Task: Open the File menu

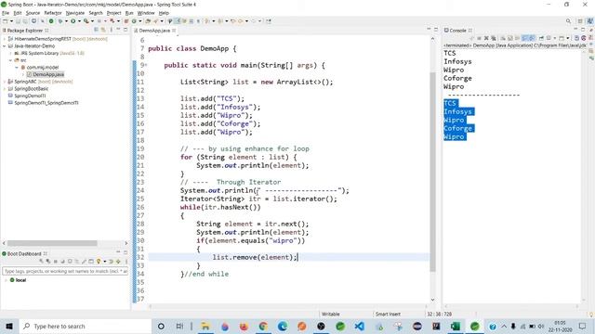Action: point(6,13)
